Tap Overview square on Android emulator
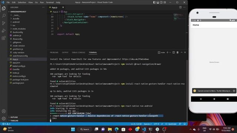Screen dimensions: 237x133 pos(228,99)
